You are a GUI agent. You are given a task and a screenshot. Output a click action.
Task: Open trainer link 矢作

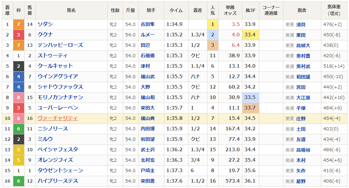pyautogui.click(x=301, y=171)
